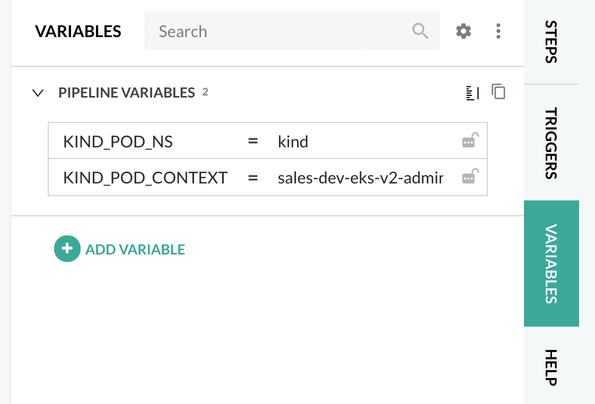The width and height of the screenshot is (595, 404).
Task: Open the three-dot more options menu
Action: (x=498, y=31)
